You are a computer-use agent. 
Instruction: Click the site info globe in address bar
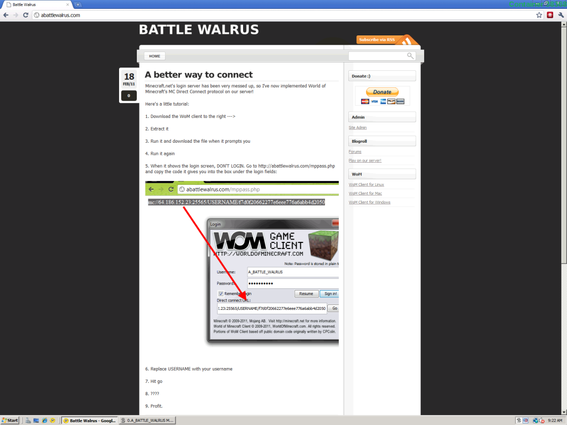[x=37, y=15]
